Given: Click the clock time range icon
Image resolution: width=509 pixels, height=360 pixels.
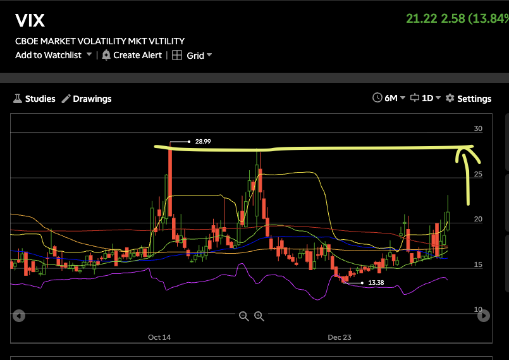Looking at the screenshot, I should (x=377, y=97).
